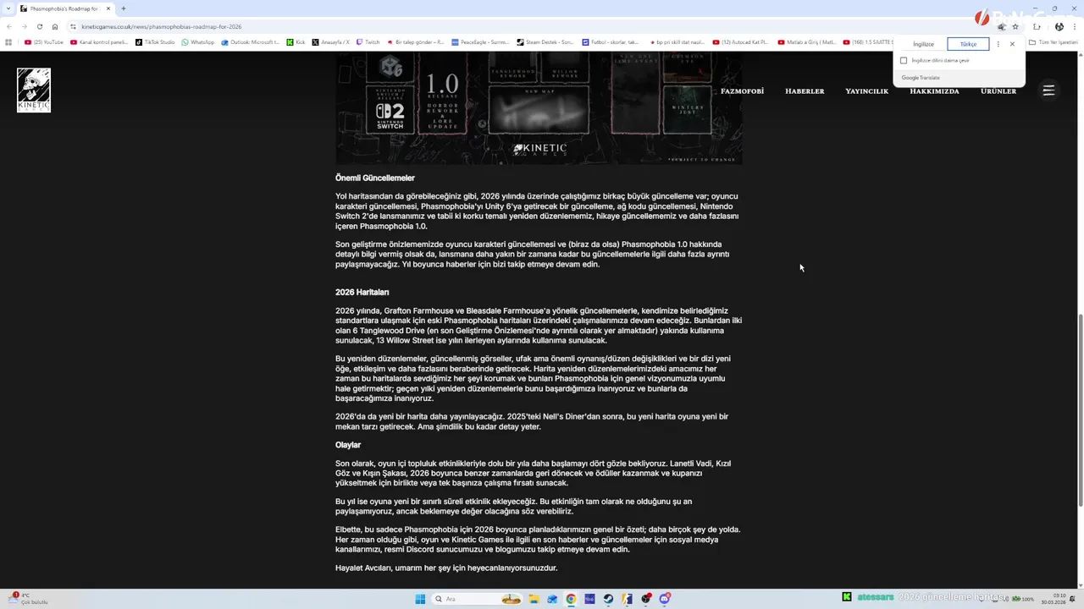Image resolution: width=1084 pixels, height=609 pixels.
Task: Open File Explorer from the taskbar
Action: (534, 599)
